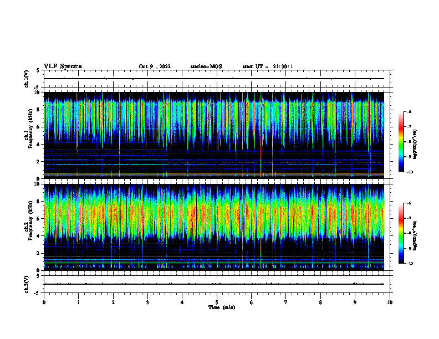Click the ch.1 voltage waveform trace
The height and width of the screenshot is (339, 439).
coord(214,79)
